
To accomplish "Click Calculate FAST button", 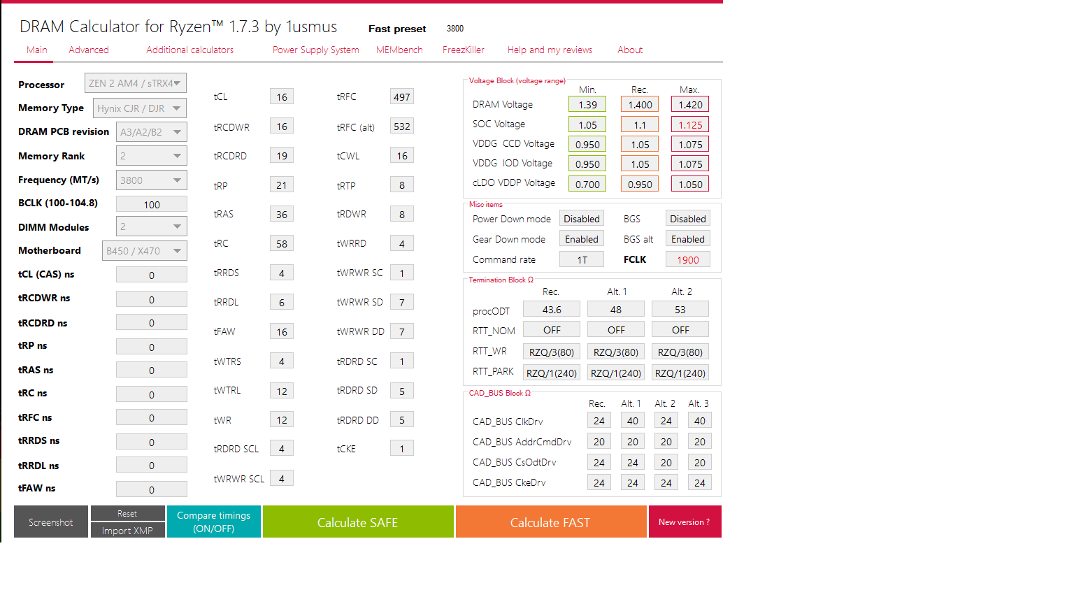I will [x=551, y=522].
